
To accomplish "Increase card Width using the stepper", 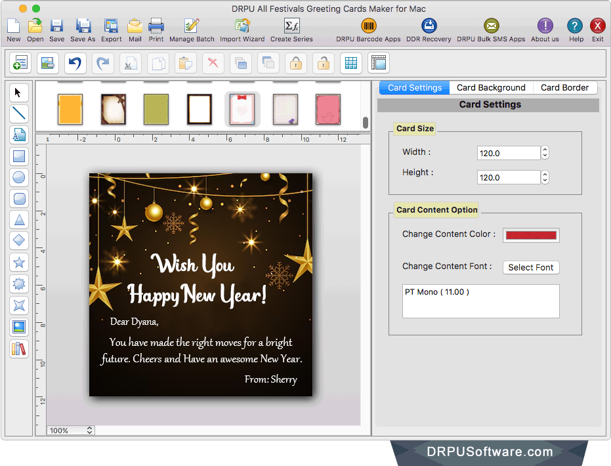I will [x=545, y=149].
